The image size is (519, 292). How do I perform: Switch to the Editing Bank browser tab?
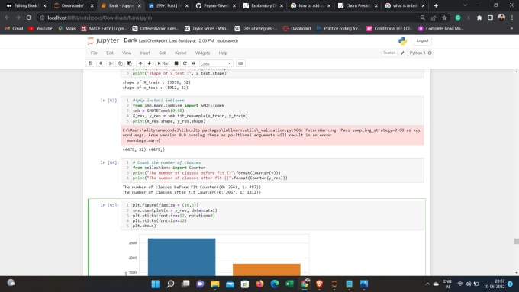pyautogui.click(x=26, y=5)
